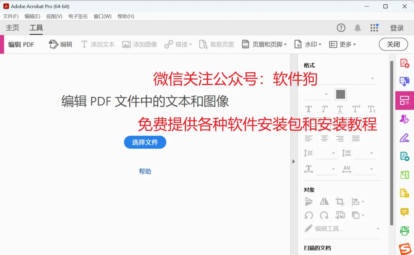
Task: Toggle underline text style
Action: (340, 109)
